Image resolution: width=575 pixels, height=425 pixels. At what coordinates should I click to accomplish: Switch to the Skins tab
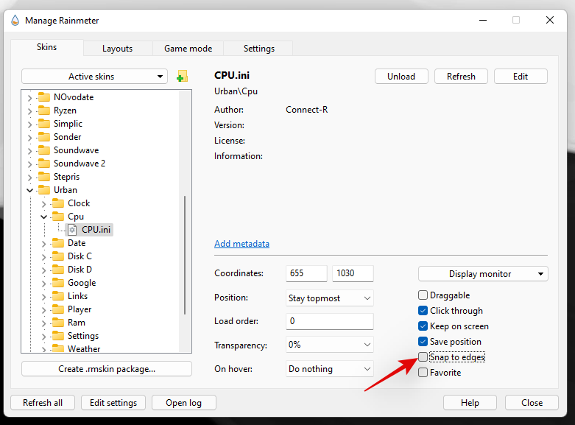click(x=47, y=47)
